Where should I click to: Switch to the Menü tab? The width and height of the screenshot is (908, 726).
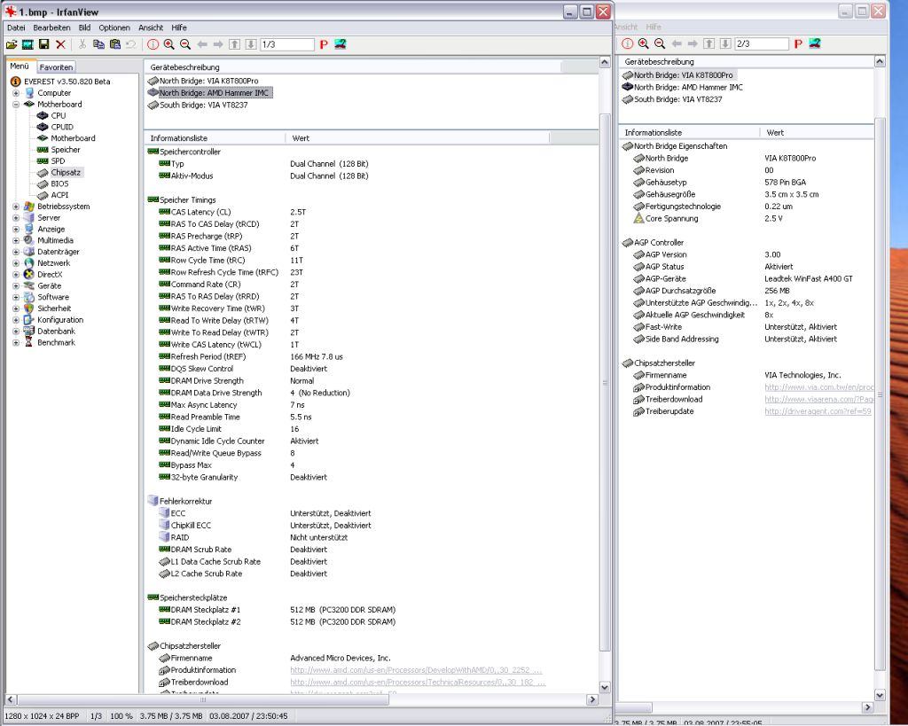pyautogui.click(x=20, y=66)
